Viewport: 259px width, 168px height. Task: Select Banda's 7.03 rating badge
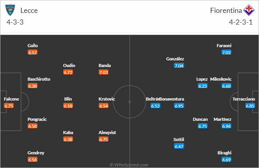pyautogui.click(x=104, y=72)
